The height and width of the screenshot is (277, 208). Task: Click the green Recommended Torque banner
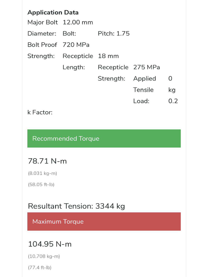[x=104, y=138]
